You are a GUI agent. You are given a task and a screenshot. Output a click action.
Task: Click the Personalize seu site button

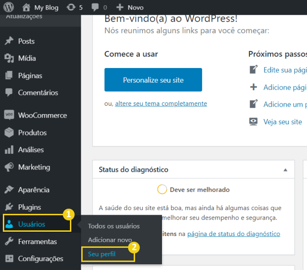[153, 80]
